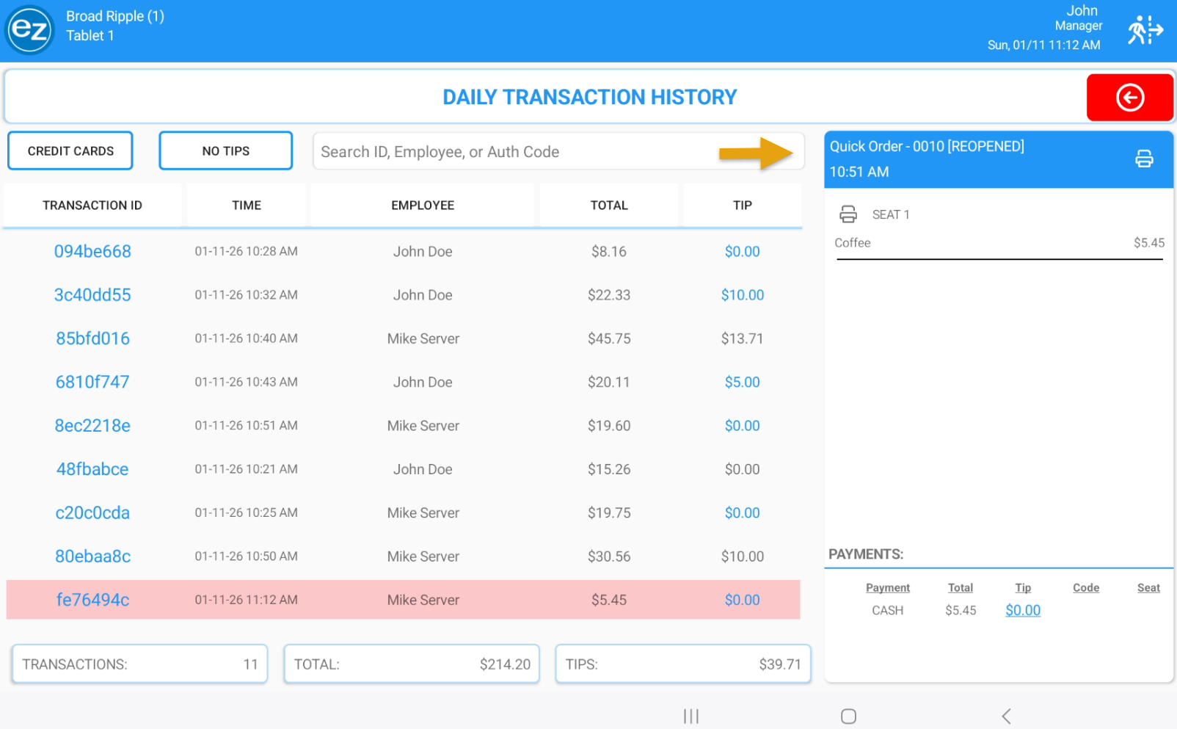Click the TIPS $39.71 summary box

(683, 664)
